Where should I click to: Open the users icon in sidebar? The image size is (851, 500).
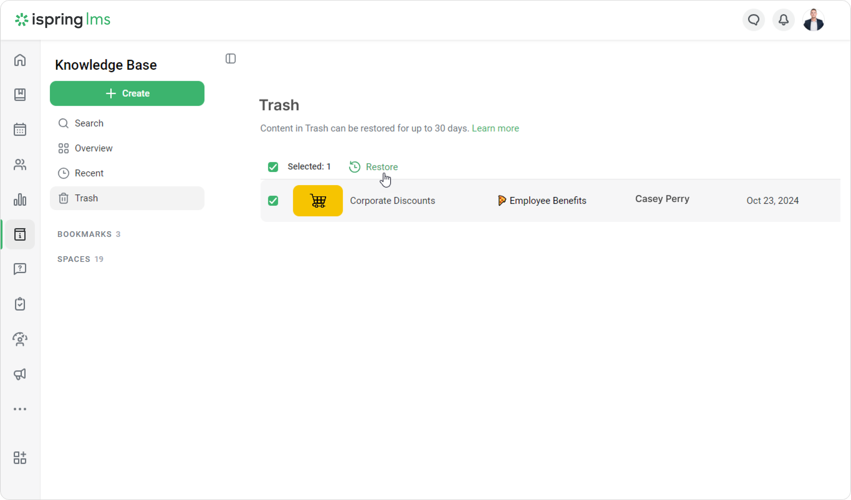[x=20, y=164]
